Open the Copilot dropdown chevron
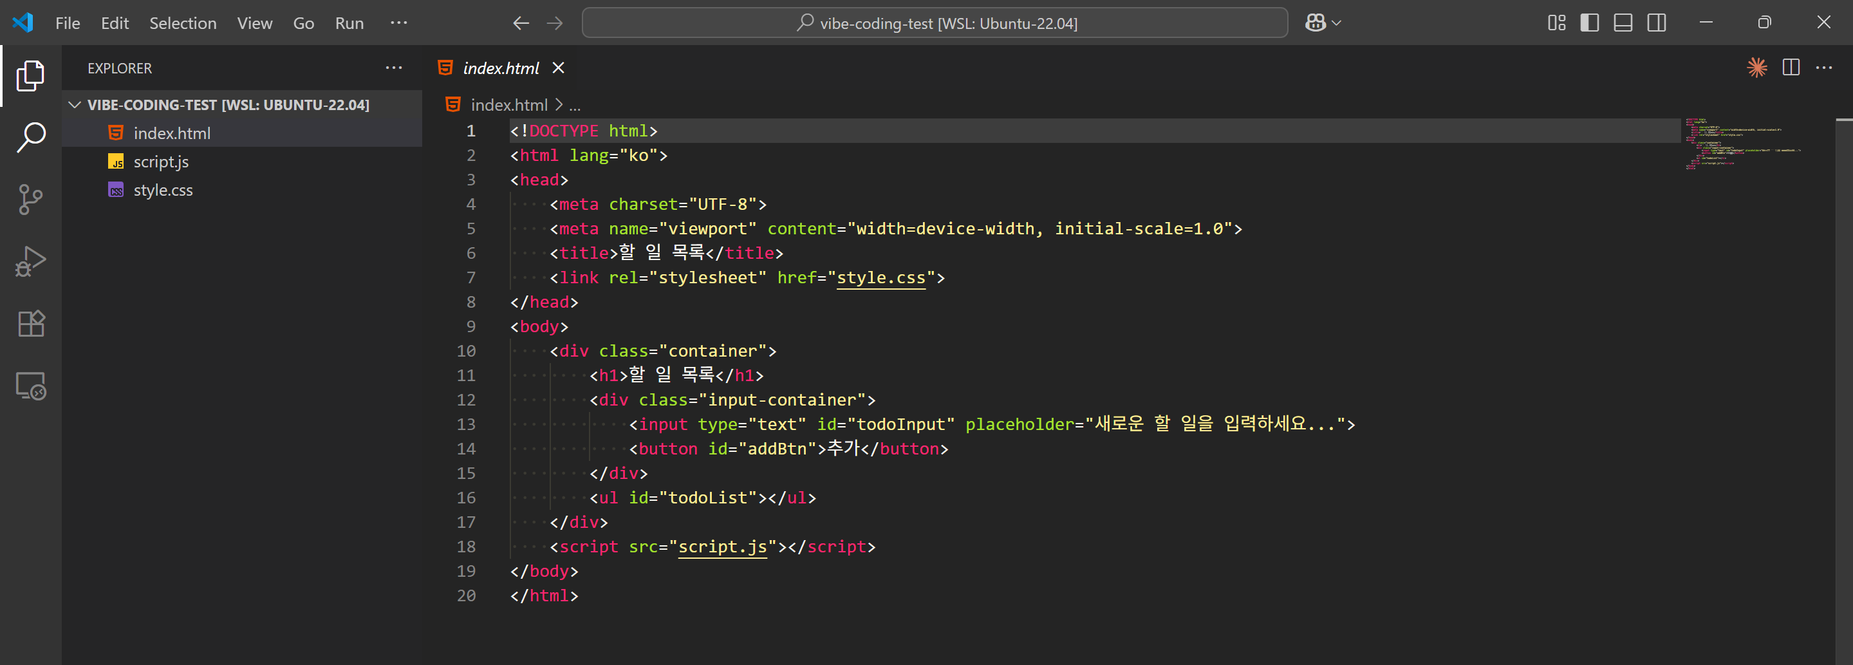The image size is (1853, 665). (x=1337, y=23)
